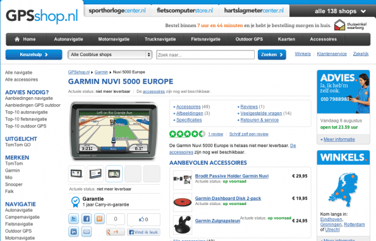
Task: Open the Keuzehulp chooser button
Action: tap(34, 54)
